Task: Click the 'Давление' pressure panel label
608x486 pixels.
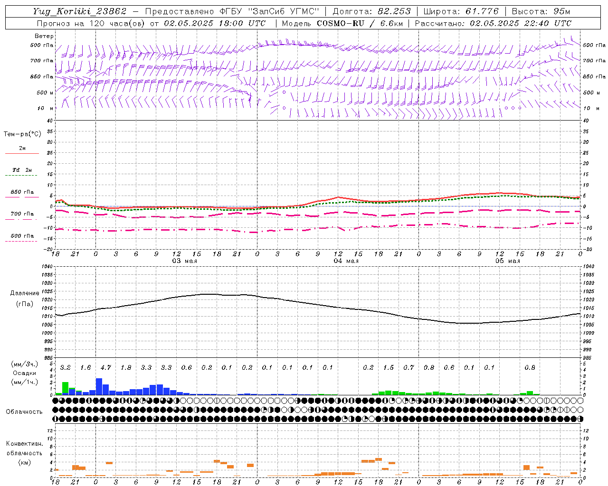Action: pyautogui.click(x=25, y=293)
